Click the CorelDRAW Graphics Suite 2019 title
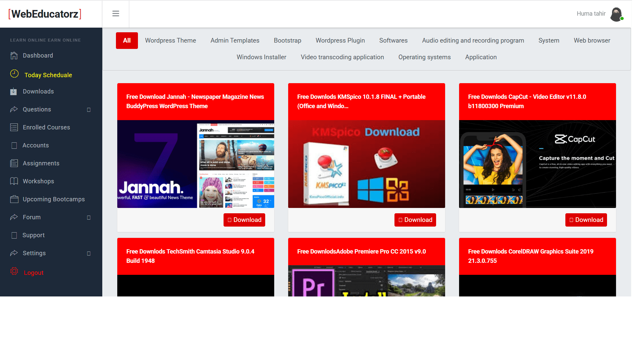This screenshot has height=362, width=639. pyautogui.click(x=531, y=256)
